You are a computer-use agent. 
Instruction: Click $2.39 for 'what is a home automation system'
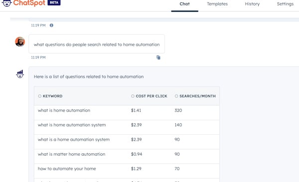tap(137, 140)
